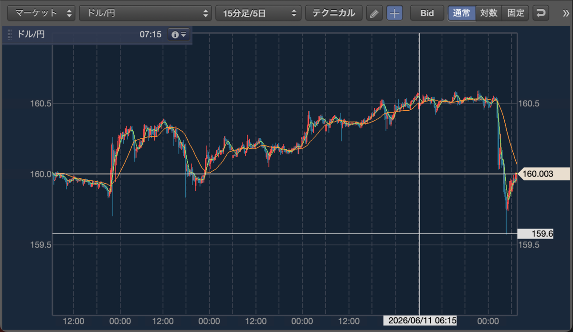Switch to 対数 logarithmic scale
The width and height of the screenshot is (573, 332).
488,13
